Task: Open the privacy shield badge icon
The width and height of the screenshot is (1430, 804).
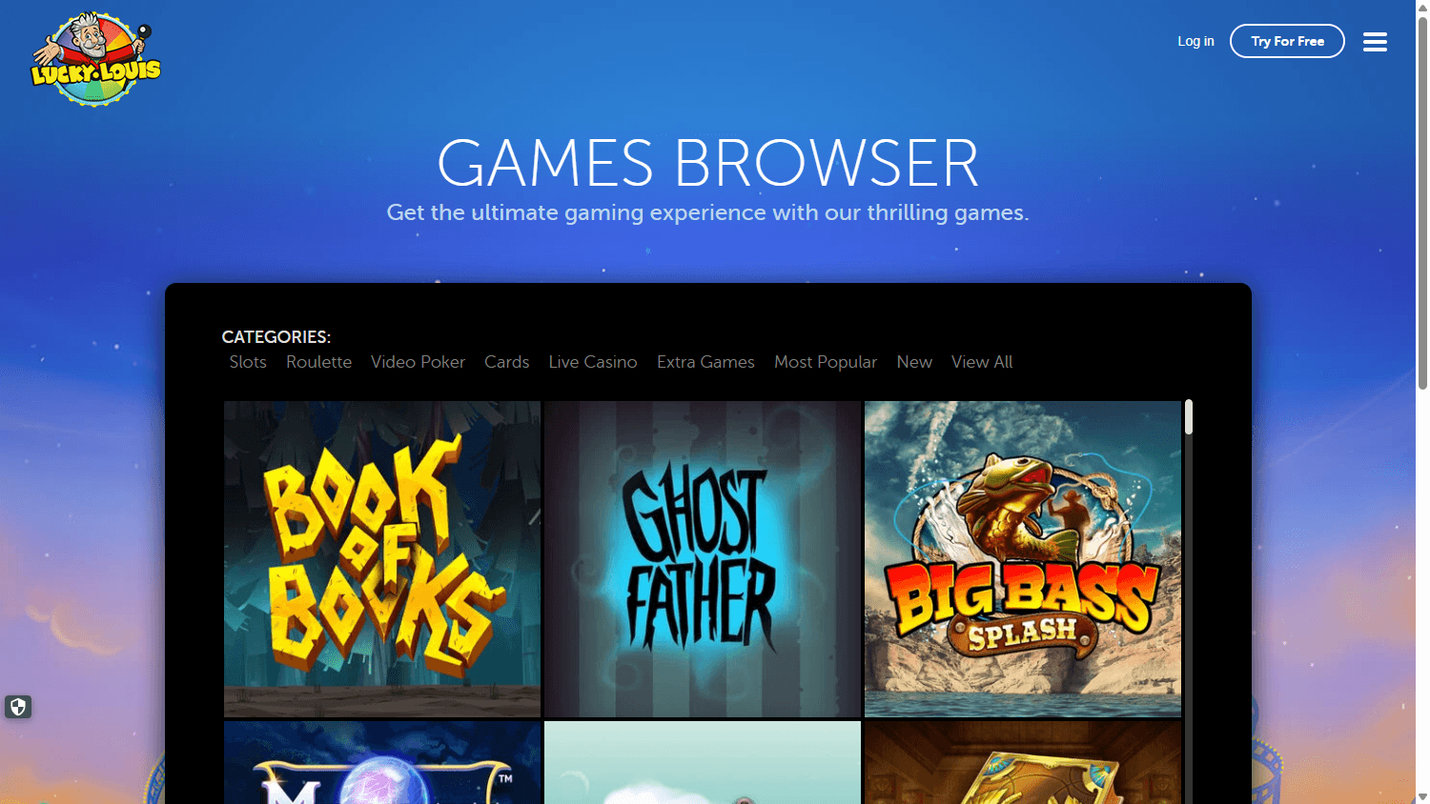Action: click(18, 707)
